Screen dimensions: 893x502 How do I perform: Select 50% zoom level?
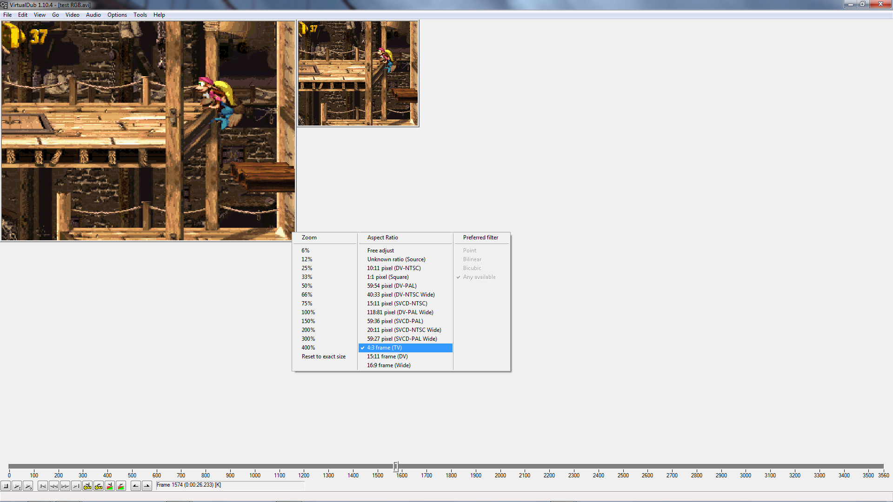point(325,286)
